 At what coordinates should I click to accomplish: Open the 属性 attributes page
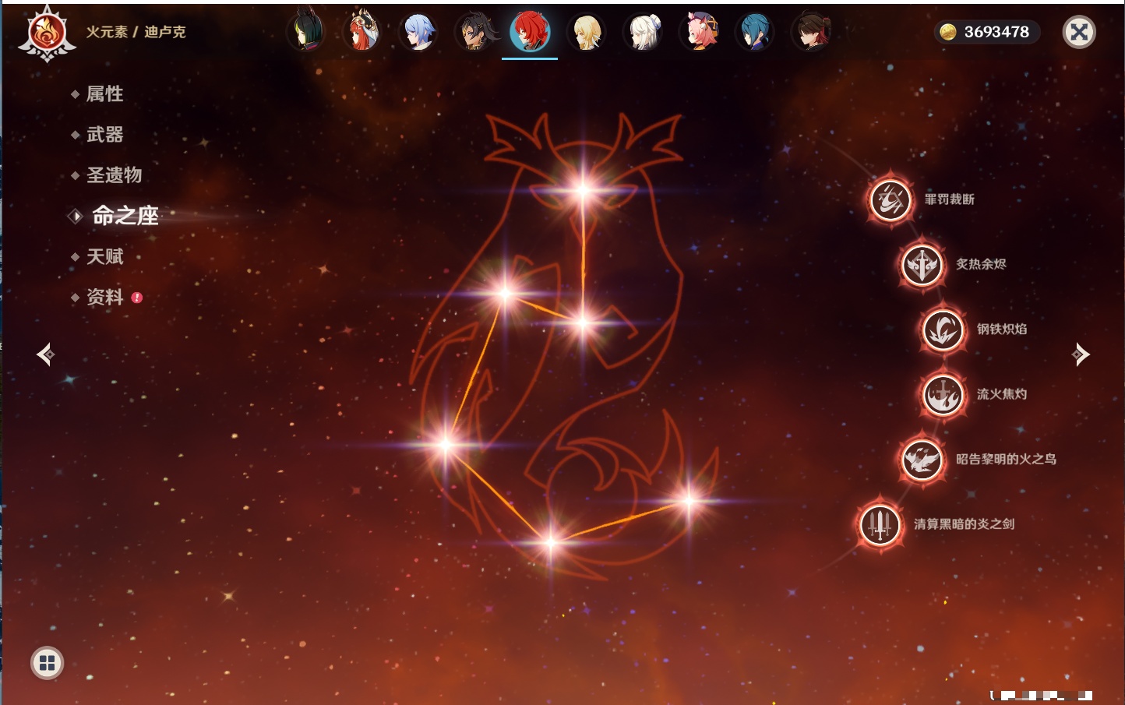(104, 94)
